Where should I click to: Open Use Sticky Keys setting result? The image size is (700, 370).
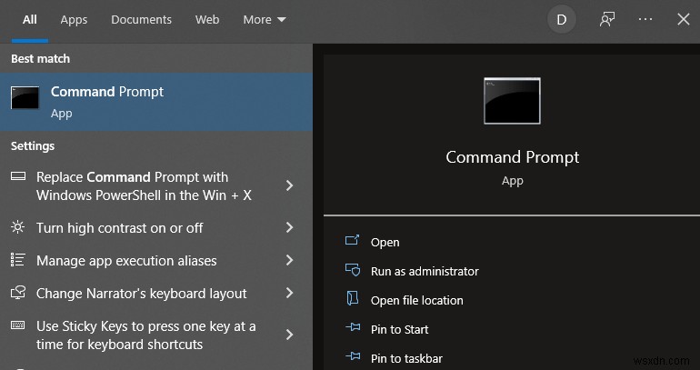[x=145, y=335]
